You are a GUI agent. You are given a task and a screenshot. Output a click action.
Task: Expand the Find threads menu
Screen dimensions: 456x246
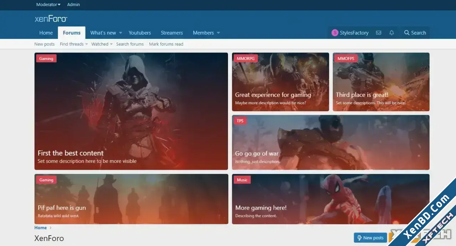74,44
